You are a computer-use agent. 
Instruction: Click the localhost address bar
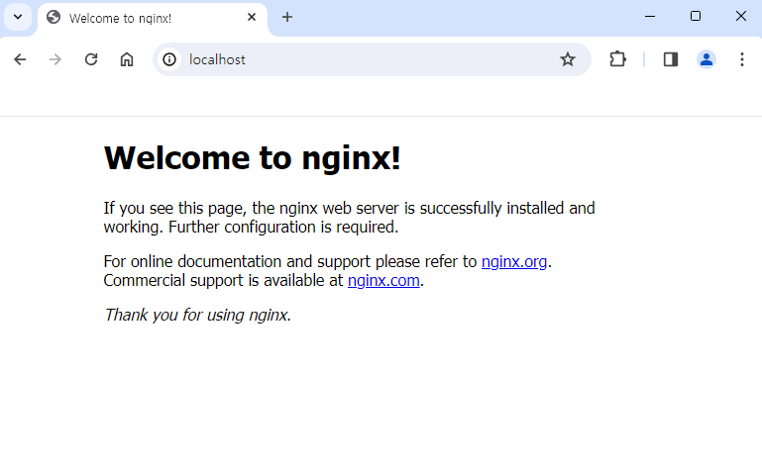[372, 59]
